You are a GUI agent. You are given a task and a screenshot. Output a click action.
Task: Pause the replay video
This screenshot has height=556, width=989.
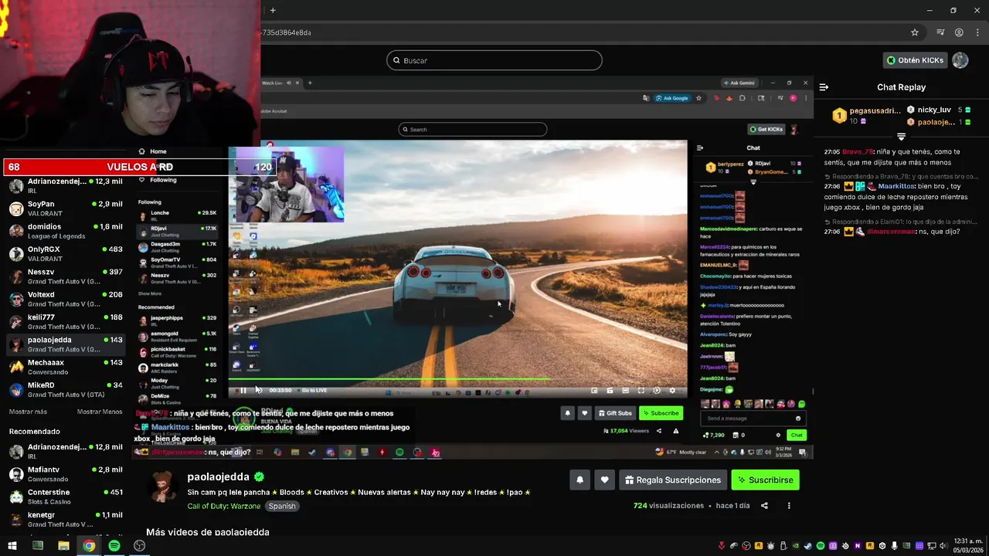pos(243,390)
